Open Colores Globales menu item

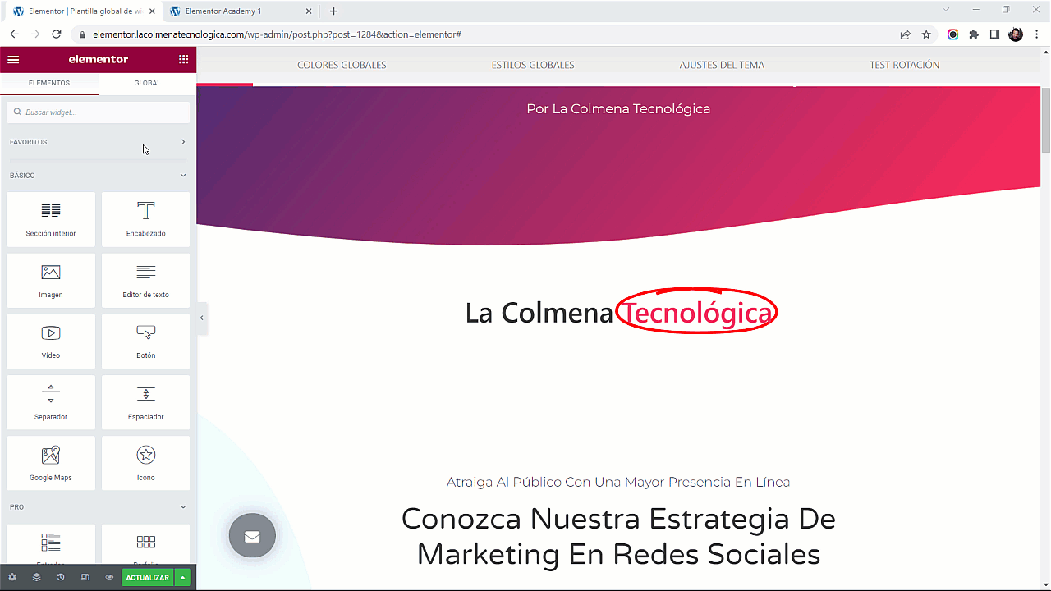pos(342,65)
